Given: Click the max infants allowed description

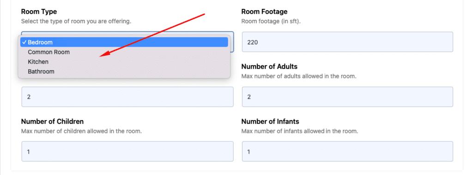Looking at the screenshot, I should [299, 131].
